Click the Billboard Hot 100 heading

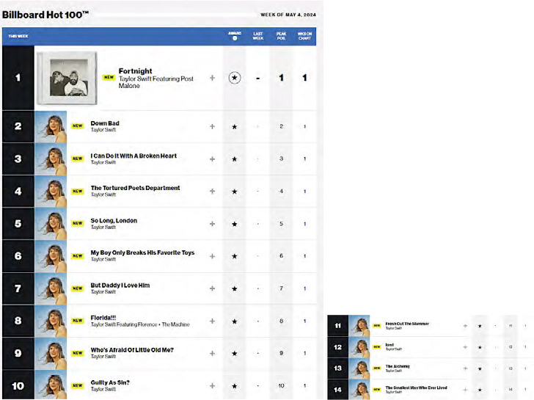tap(45, 15)
